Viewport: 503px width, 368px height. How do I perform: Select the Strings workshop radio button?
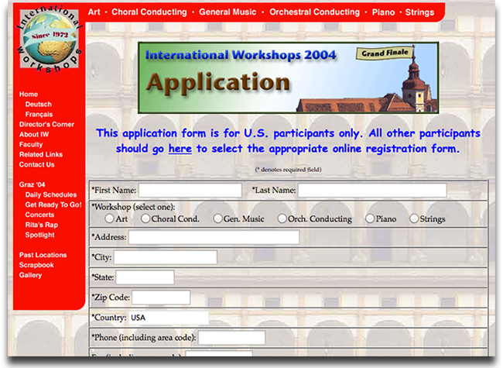[414, 218]
